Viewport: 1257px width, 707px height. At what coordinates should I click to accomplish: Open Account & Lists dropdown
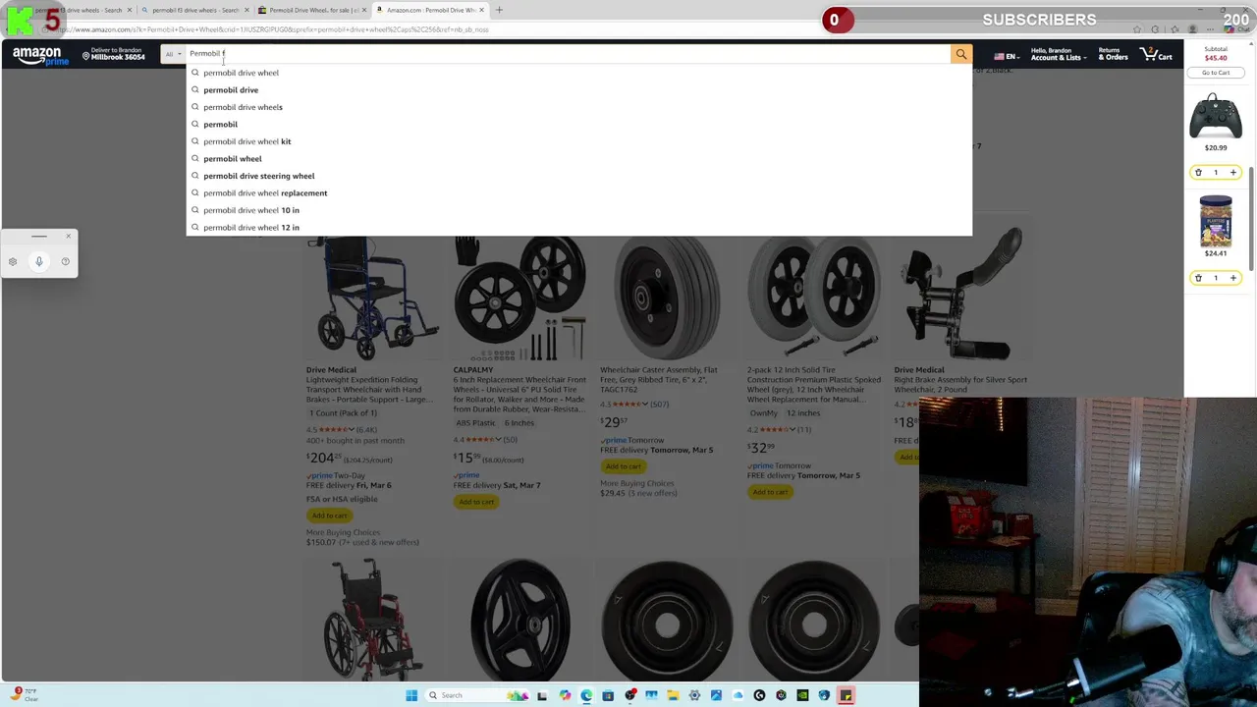(1057, 54)
